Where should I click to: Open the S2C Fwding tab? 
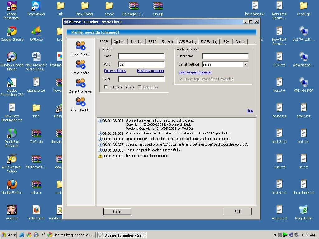pos(209,42)
